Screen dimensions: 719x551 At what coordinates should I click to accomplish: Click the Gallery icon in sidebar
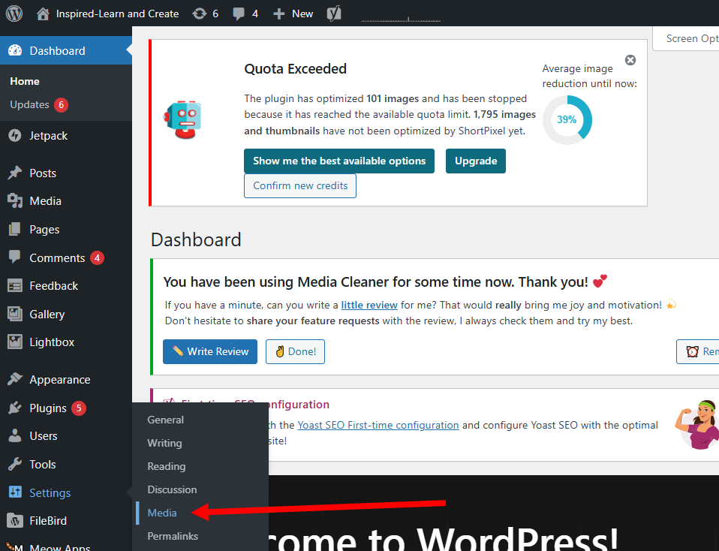(15, 315)
